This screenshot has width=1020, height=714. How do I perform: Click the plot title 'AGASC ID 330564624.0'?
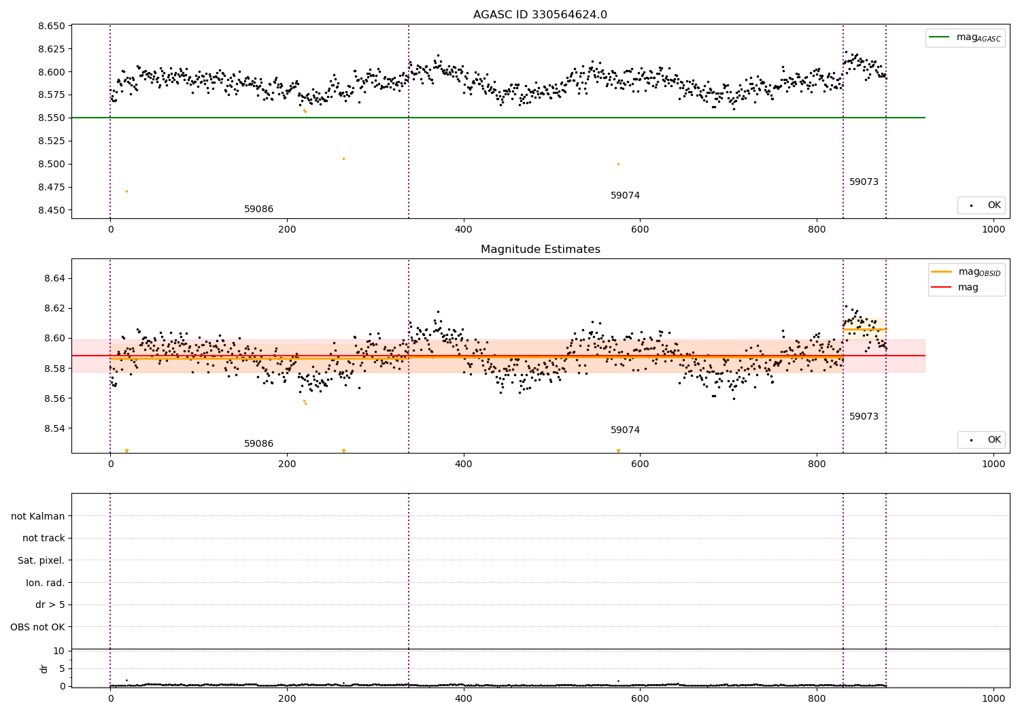pyautogui.click(x=540, y=15)
